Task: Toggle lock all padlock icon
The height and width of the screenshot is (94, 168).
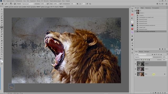Action: point(149,60)
